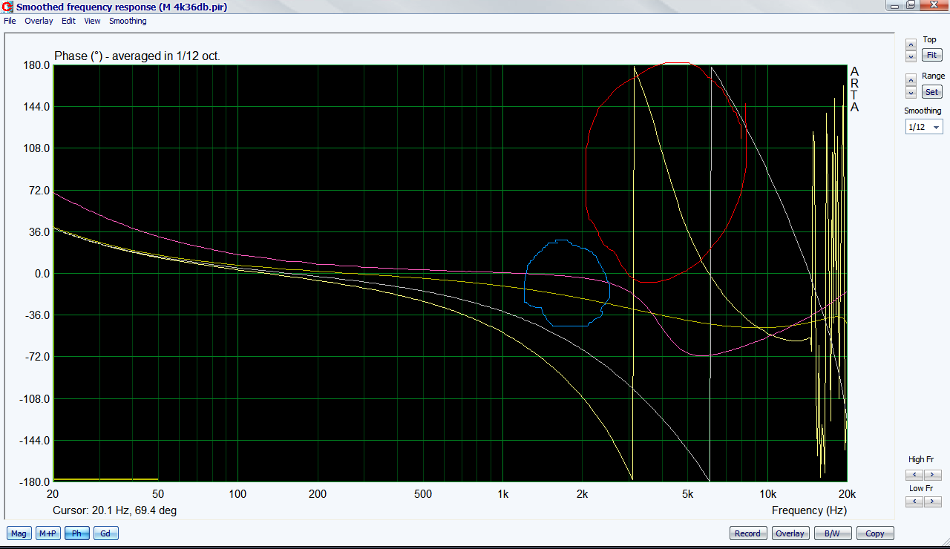Expand the Smoothing menu in menu bar
Viewport: 950px width, 549px height.
point(128,21)
